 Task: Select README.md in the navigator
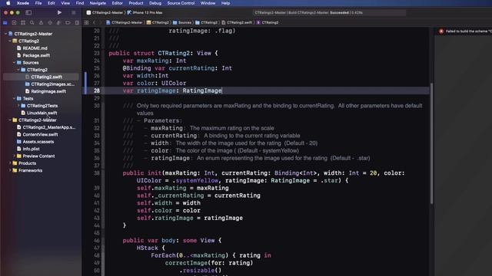[x=35, y=48]
